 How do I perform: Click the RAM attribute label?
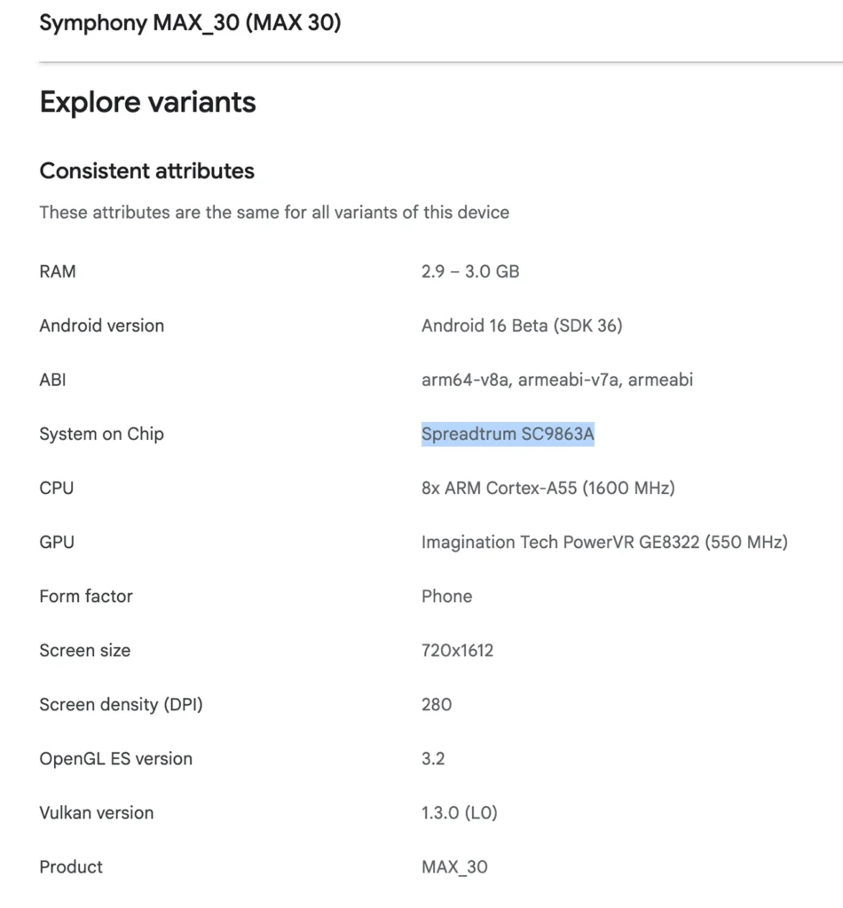58,271
